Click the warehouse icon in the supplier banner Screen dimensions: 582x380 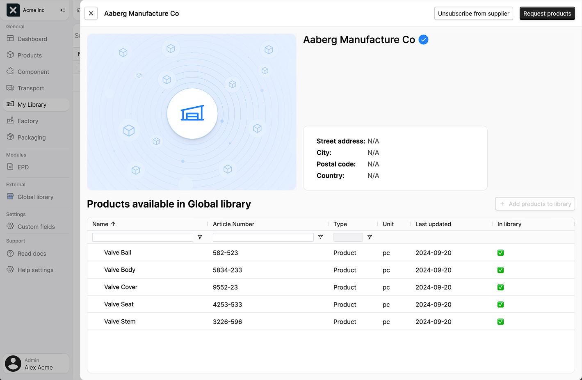(x=192, y=113)
